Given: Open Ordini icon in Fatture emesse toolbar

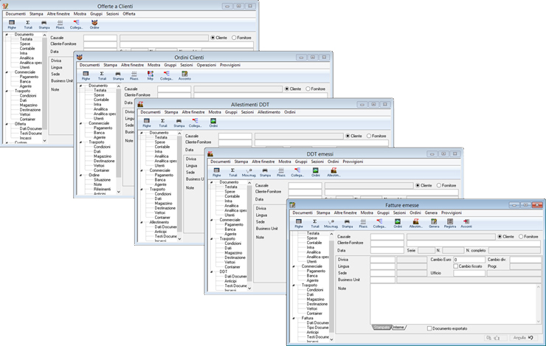Looking at the screenshot, I should pyautogui.click(x=397, y=223).
